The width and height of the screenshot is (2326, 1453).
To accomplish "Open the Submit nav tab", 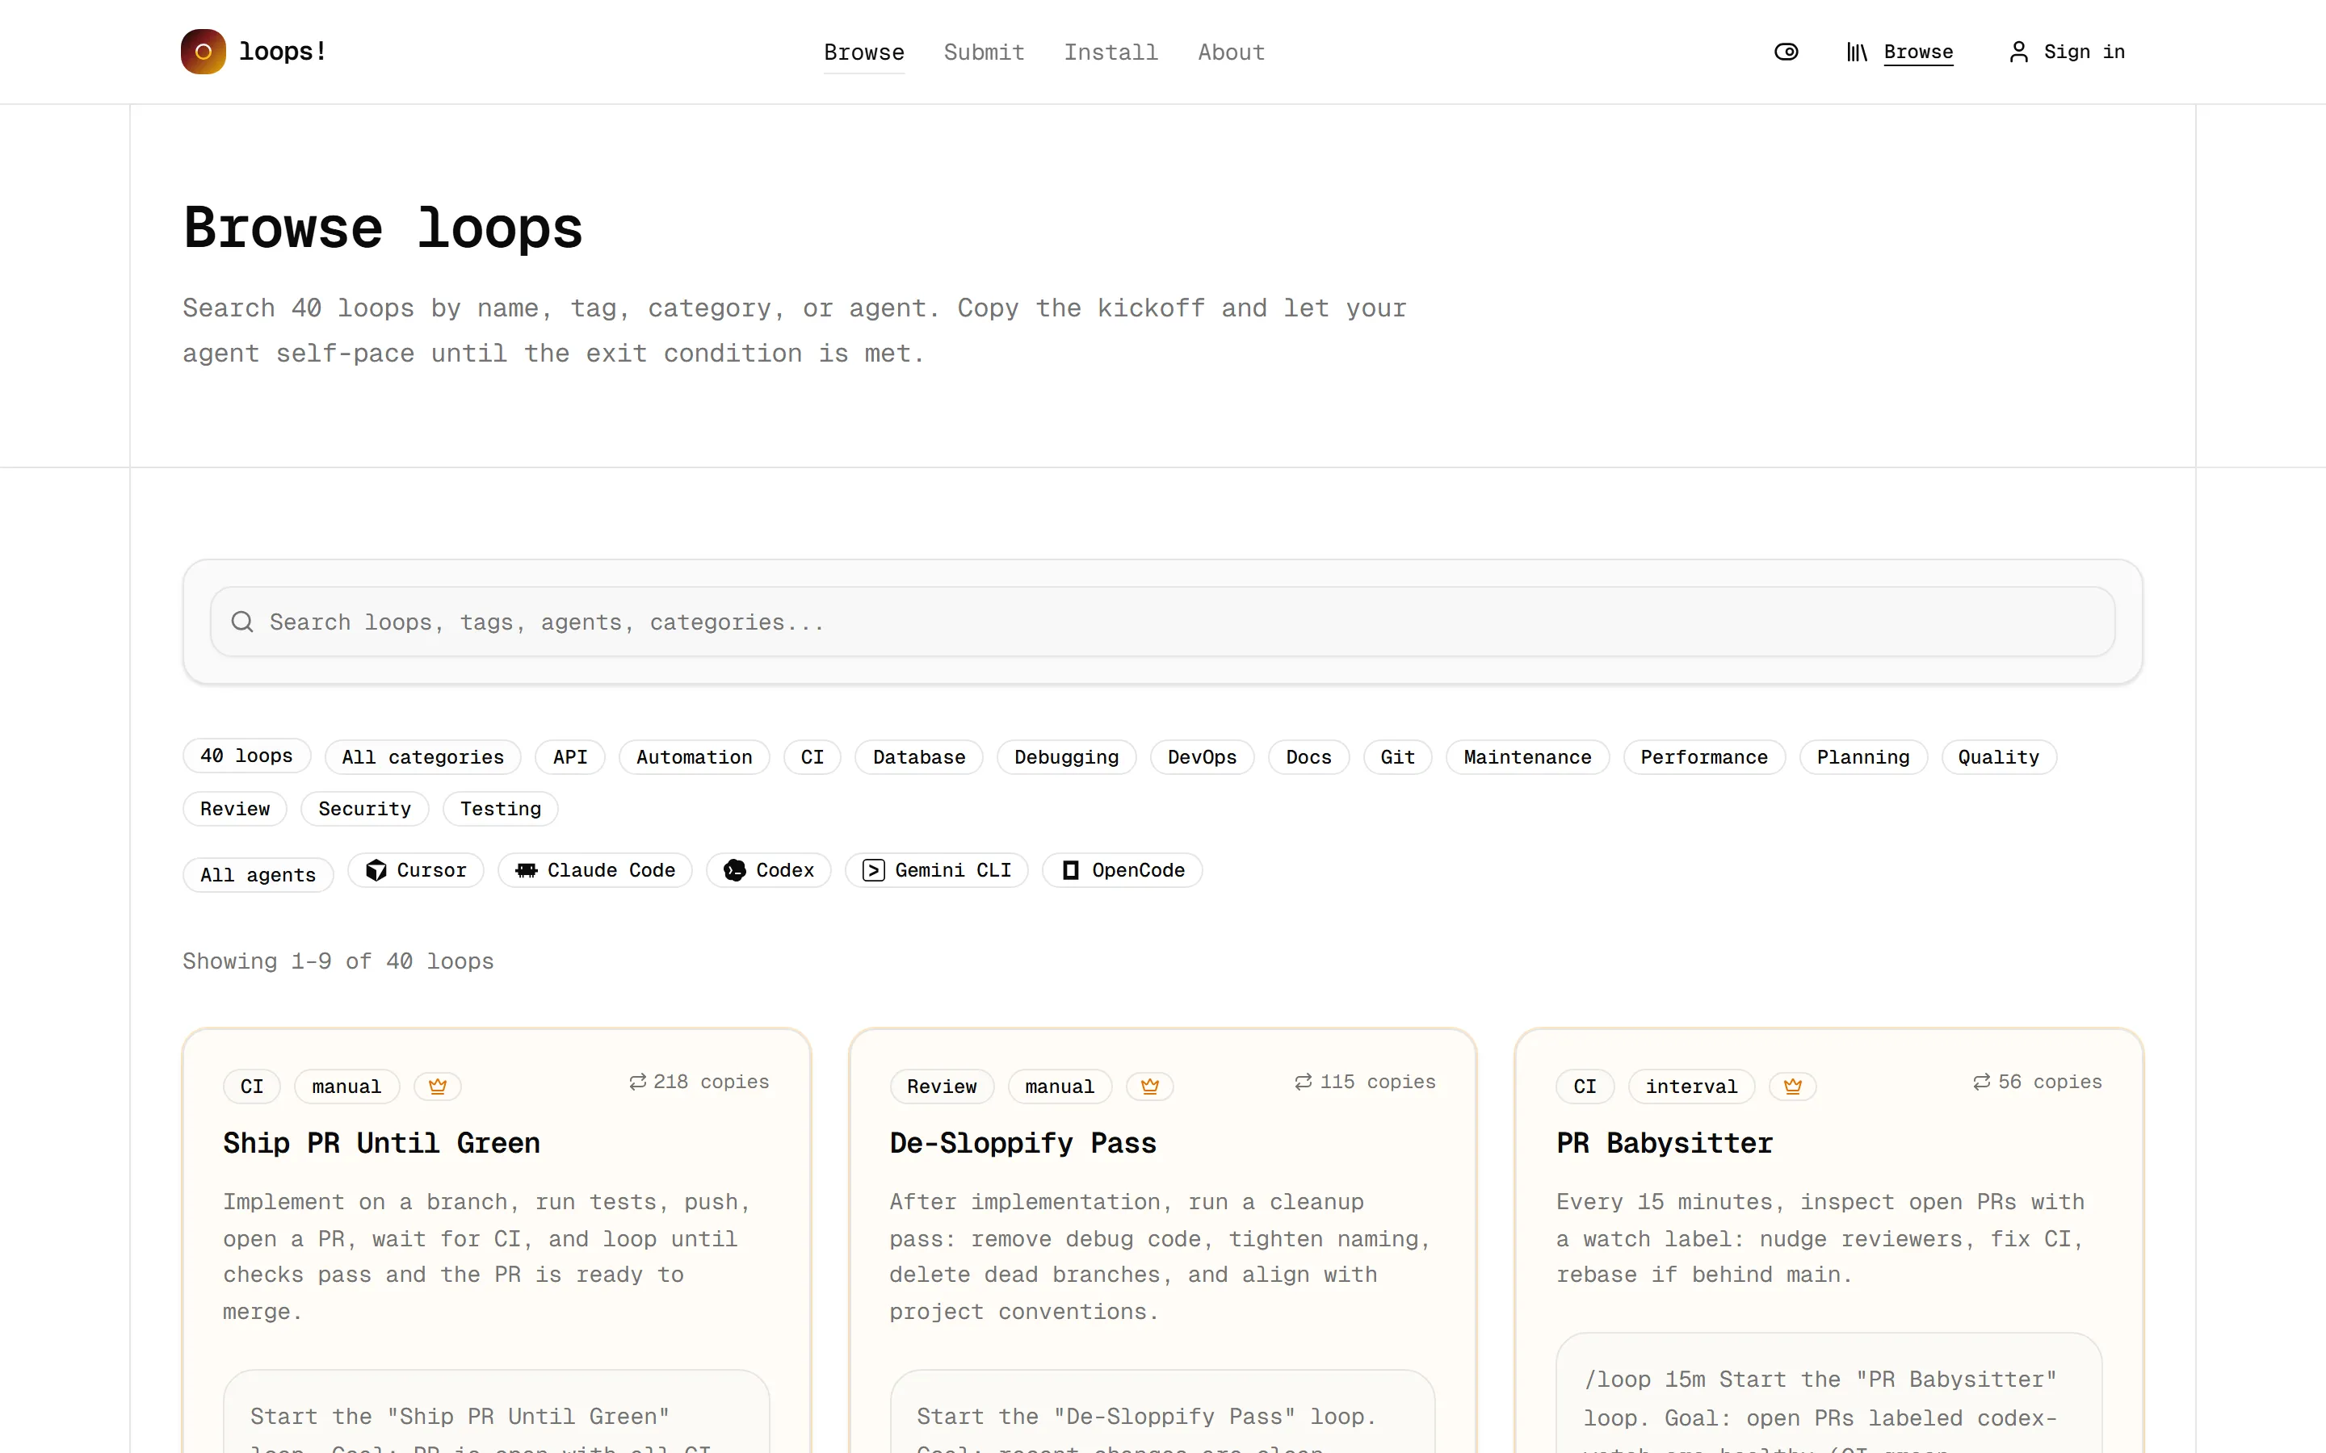I will (x=985, y=52).
